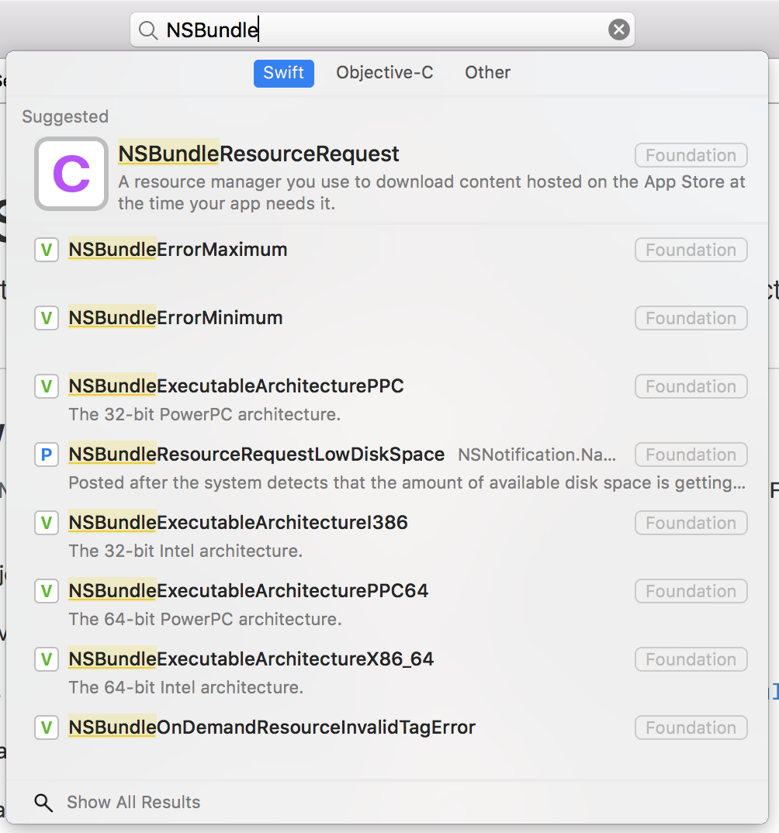
Task: Click the blue P icon for NSBundleResourceRequestLowDiskSpace
Action: click(47, 455)
